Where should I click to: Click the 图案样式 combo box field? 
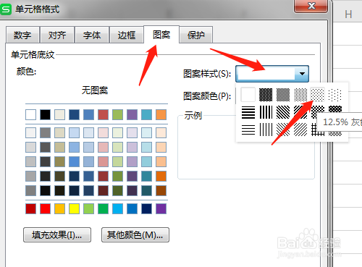(x=272, y=74)
